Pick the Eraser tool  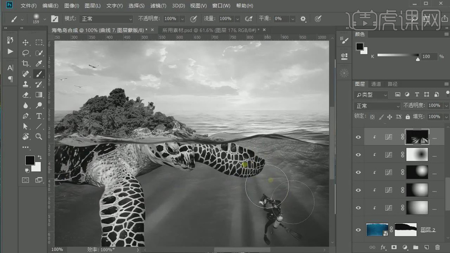25,95
